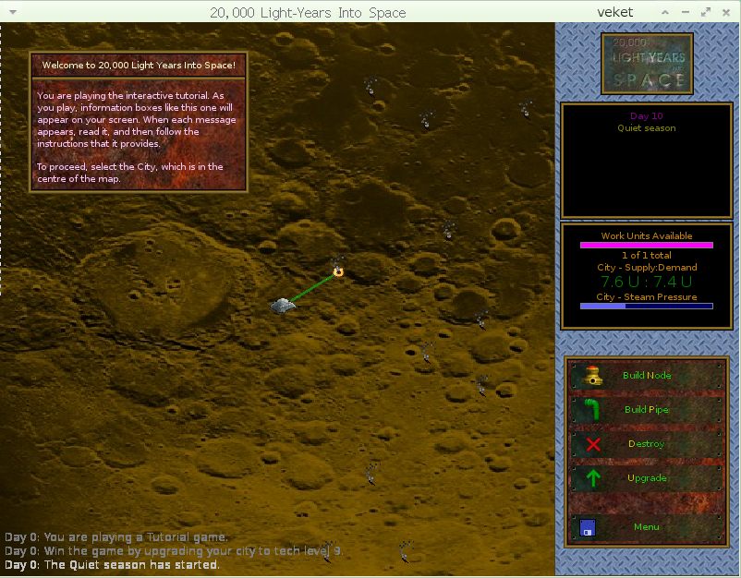741x578 pixels.
Task: Open the game Menu
Action: pyautogui.click(x=647, y=527)
